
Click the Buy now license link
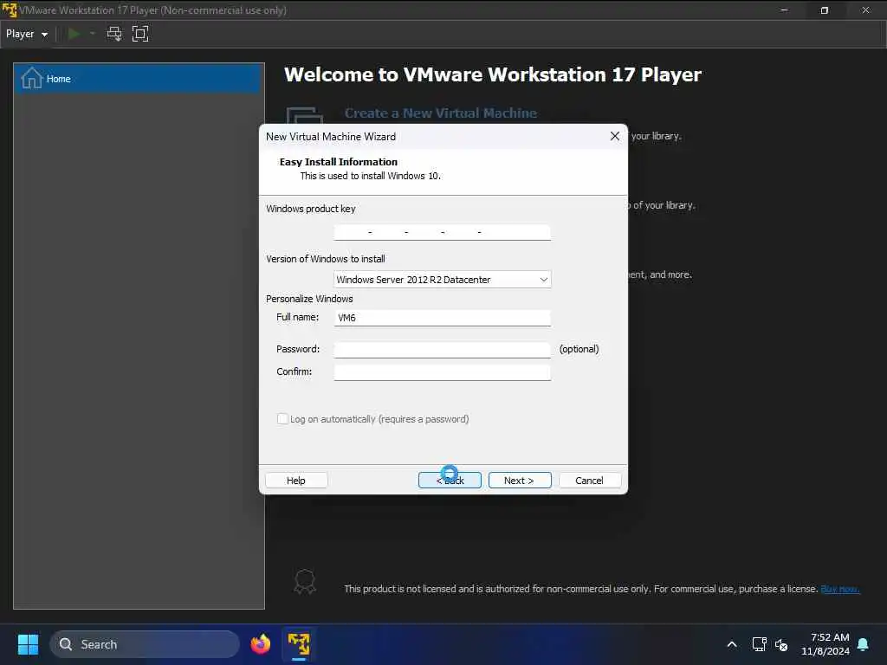(x=840, y=589)
